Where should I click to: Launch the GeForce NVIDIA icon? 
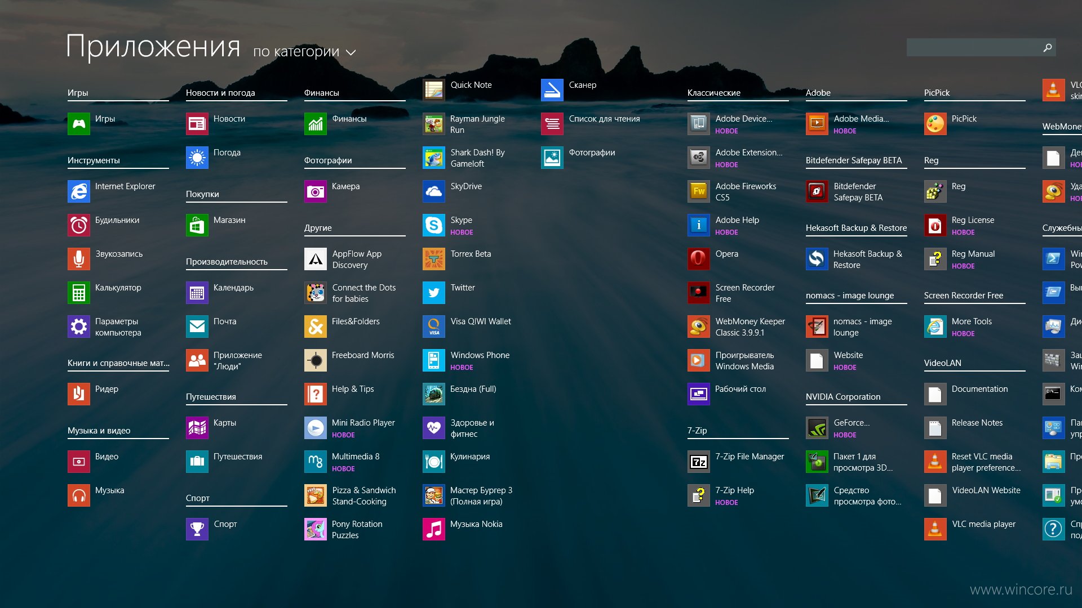click(x=817, y=428)
